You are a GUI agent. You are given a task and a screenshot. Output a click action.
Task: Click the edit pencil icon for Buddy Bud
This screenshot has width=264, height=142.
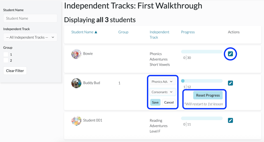coord(231,83)
